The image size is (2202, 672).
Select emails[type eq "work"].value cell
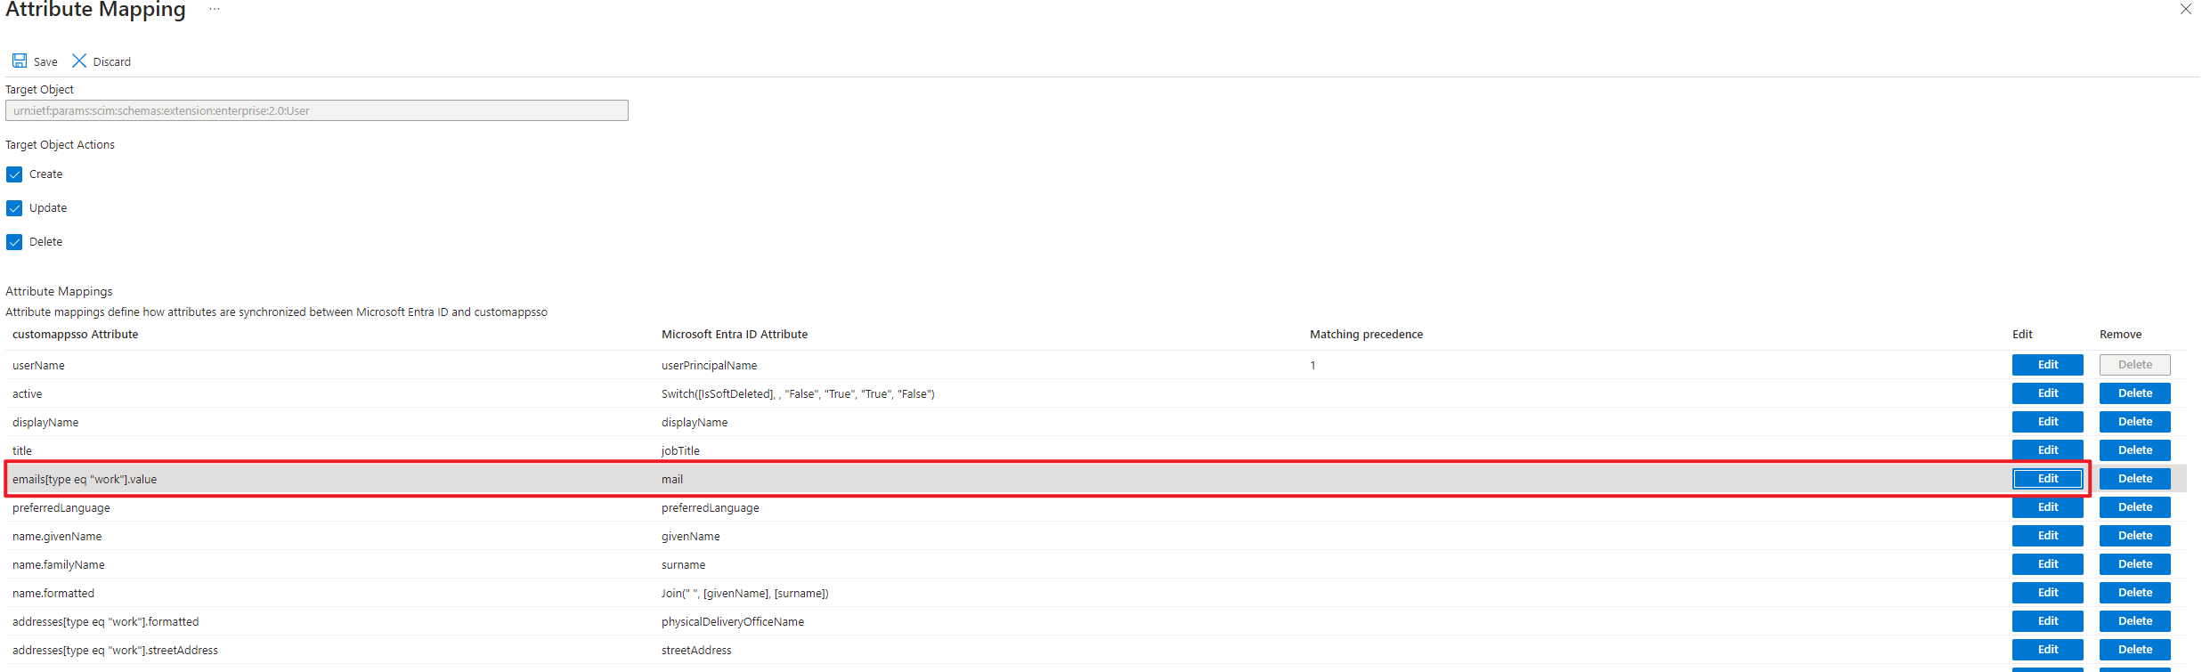pos(85,480)
